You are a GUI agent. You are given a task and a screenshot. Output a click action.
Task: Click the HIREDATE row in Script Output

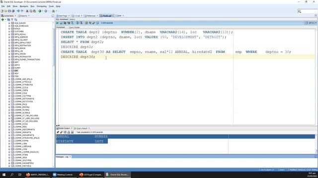click(x=81, y=141)
